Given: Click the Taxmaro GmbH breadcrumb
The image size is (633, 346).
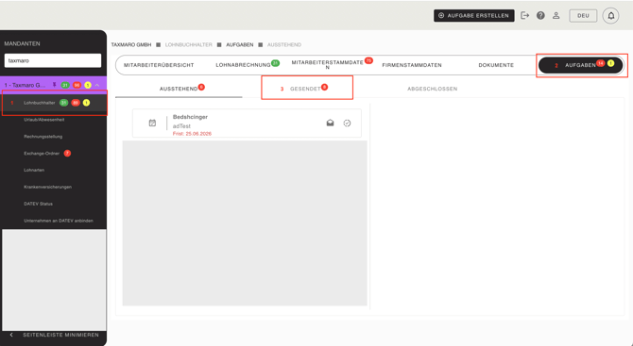Looking at the screenshot, I should pos(131,44).
